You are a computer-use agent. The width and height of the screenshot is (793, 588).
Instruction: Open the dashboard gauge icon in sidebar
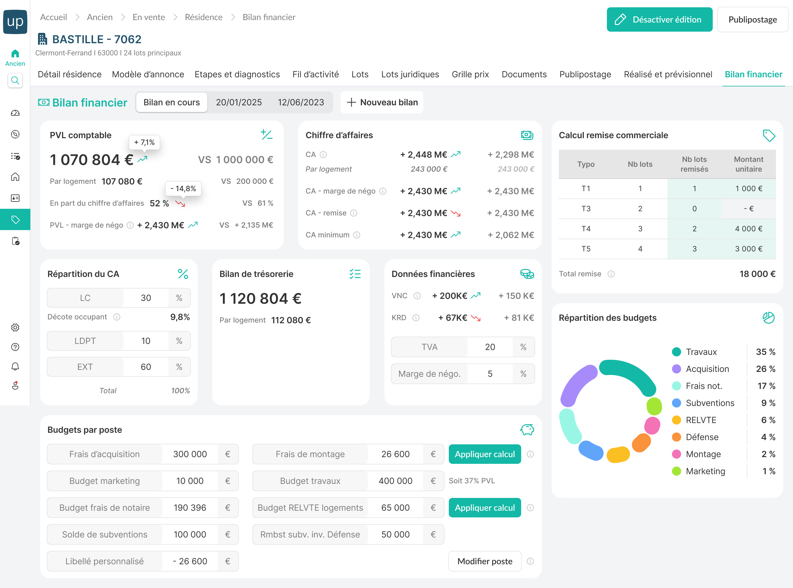15,113
